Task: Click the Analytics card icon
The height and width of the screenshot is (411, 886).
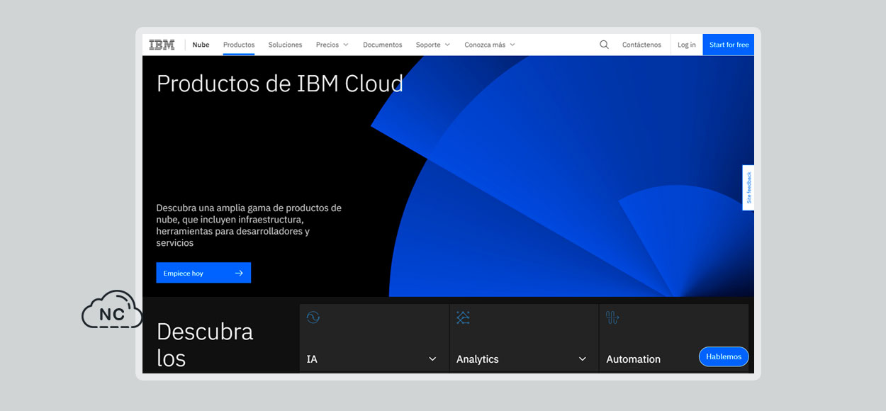Action: coord(463,317)
